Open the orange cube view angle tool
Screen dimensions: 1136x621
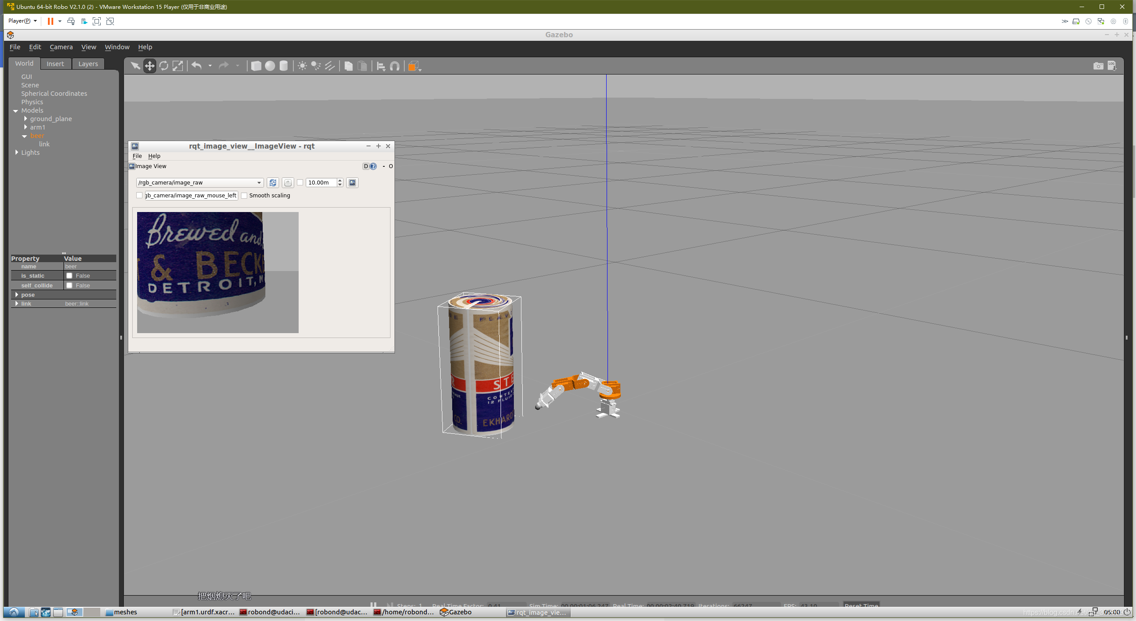[414, 66]
